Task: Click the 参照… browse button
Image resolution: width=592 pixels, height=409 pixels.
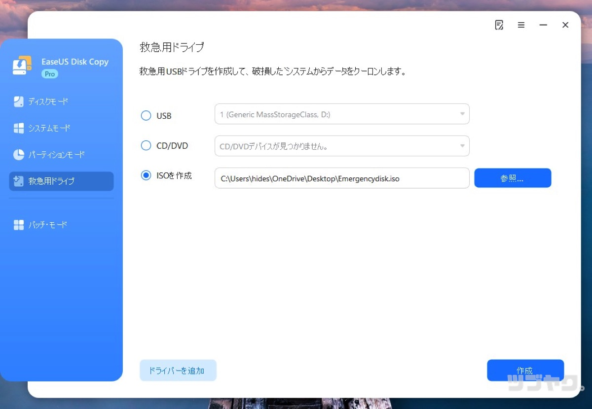Action: click(x=513, y=178)
